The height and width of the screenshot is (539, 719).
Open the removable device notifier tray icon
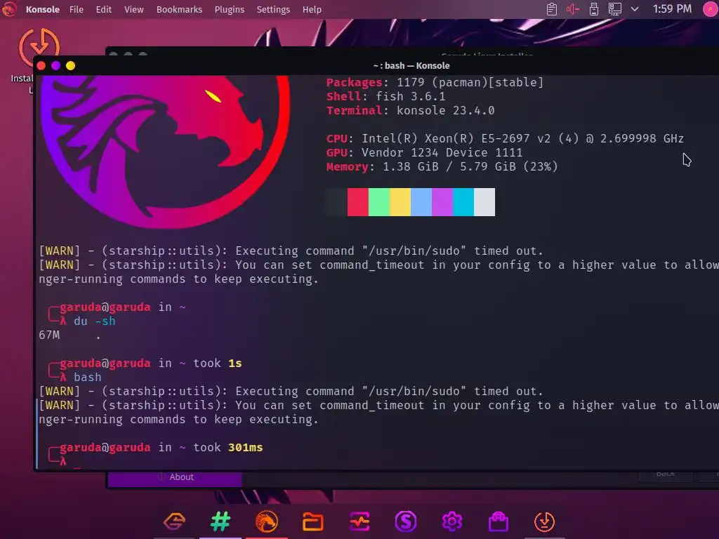coord(594,9)
